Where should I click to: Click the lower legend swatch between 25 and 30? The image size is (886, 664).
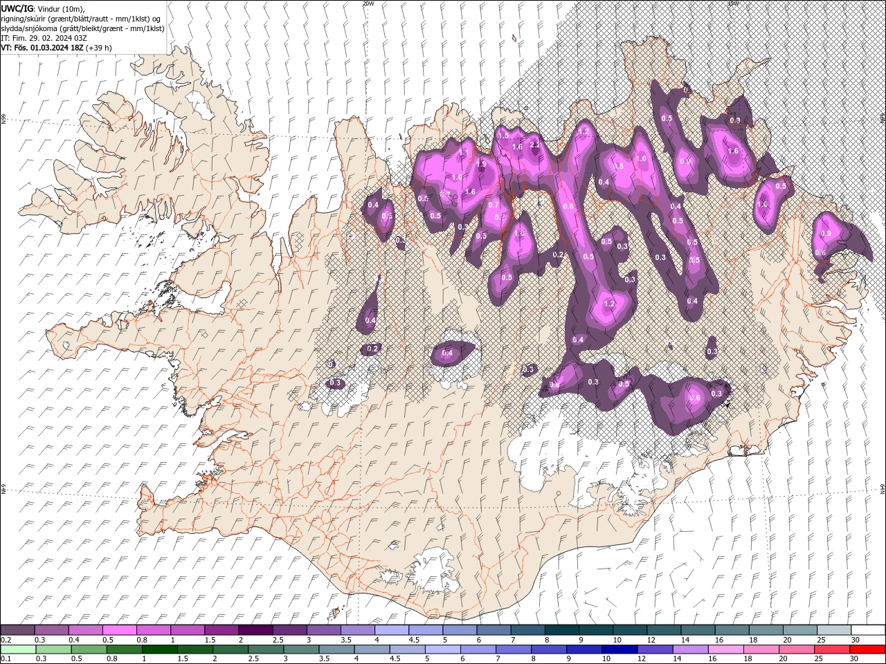(x=832, y=649)
